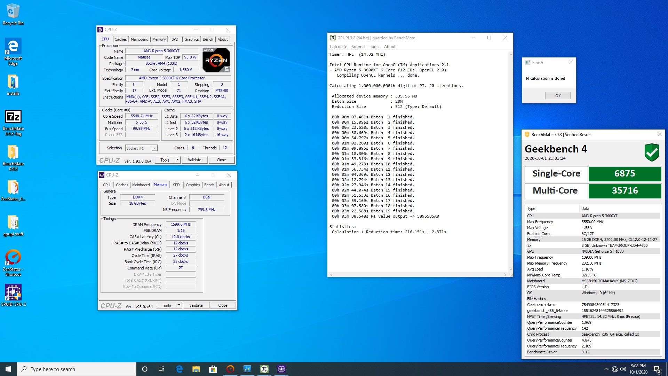Open the Socket #1 selection dropdown
This screenshot has width=668, height=376.
[141, 148]
